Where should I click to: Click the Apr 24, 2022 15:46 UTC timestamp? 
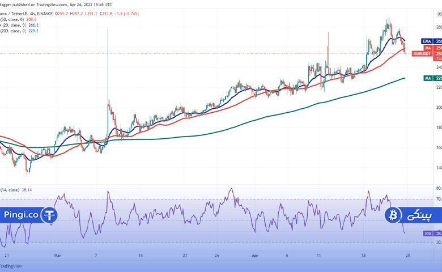[91, 5]
